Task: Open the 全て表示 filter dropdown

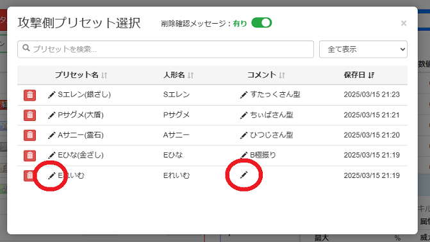Action: tap(363, 49)
